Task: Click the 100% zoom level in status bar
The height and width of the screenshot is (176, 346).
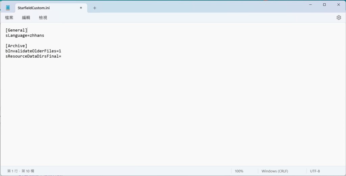Action: coord(239,171)
